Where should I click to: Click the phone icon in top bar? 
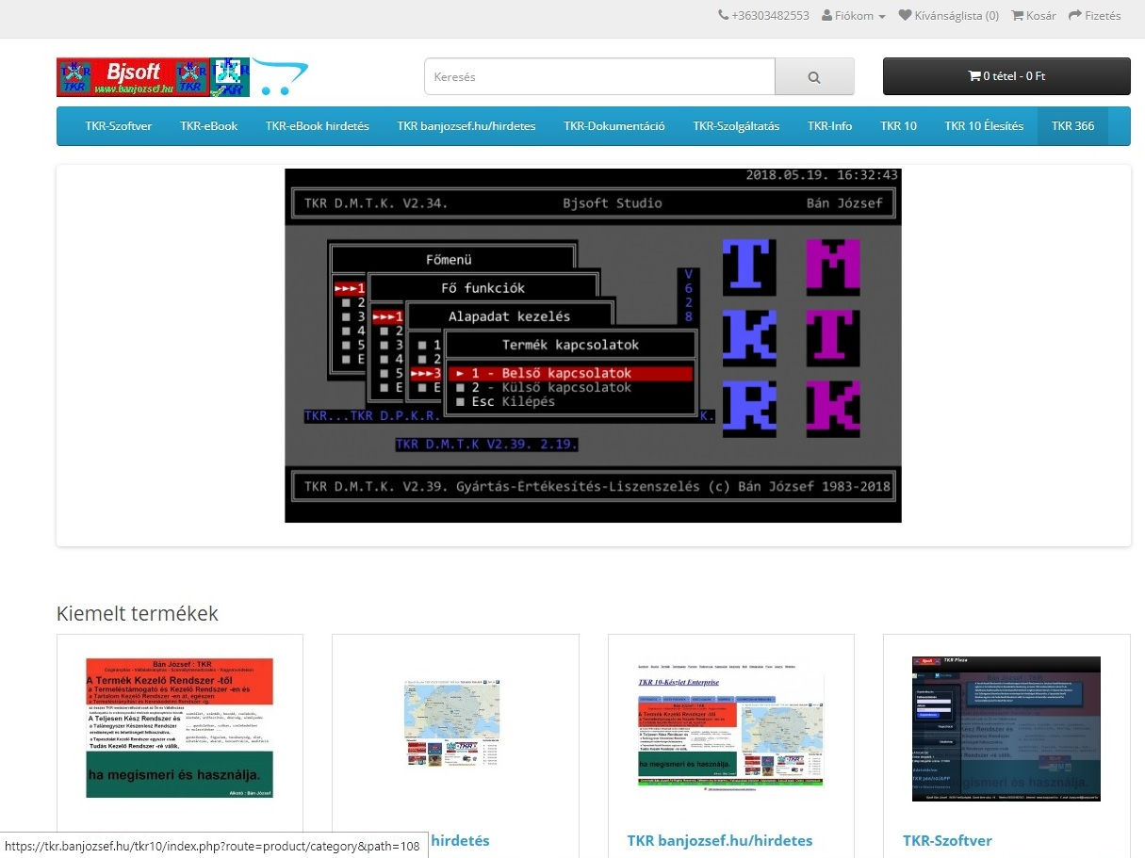click(x=723, y=16)
